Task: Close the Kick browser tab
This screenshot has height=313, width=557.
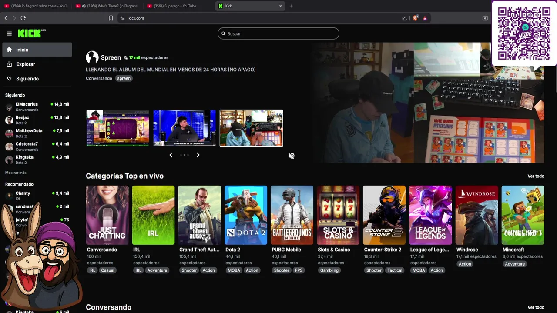Action: coord(281,6)
